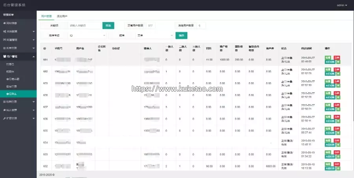The image size is (354, 178).
Task: Select the highlighted green 会员列表 sidebar item
Action: pyautogui.click(x=18, y=94)
